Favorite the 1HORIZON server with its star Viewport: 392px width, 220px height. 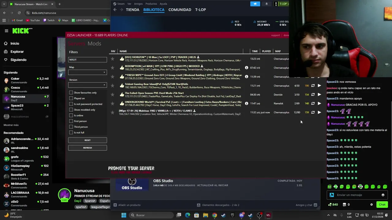pos(112,59)
